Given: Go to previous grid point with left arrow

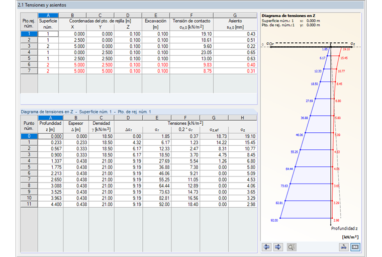Looking at the screenshot, I should click(x=266, y=247).
